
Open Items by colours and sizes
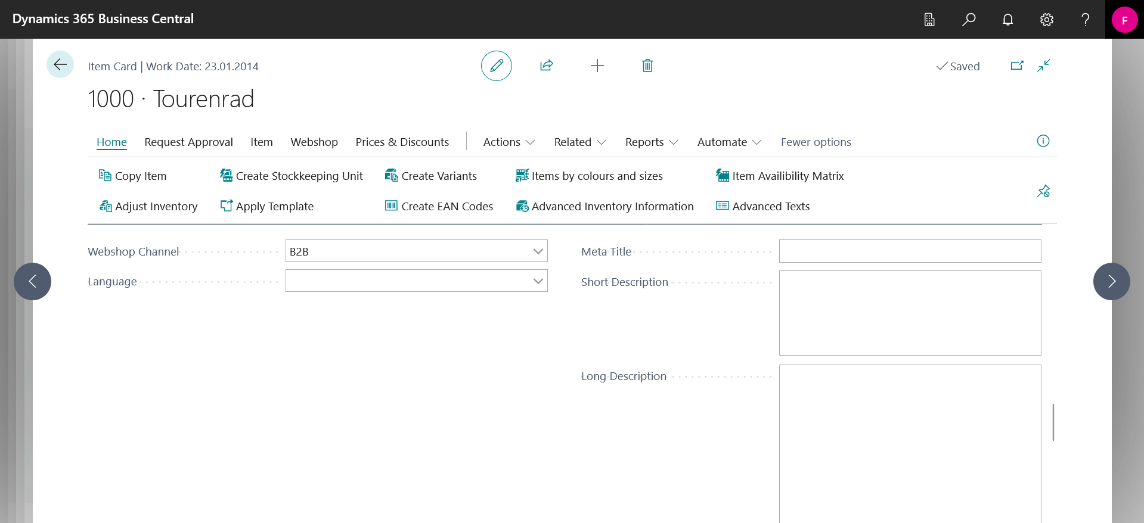pos(590,176)
